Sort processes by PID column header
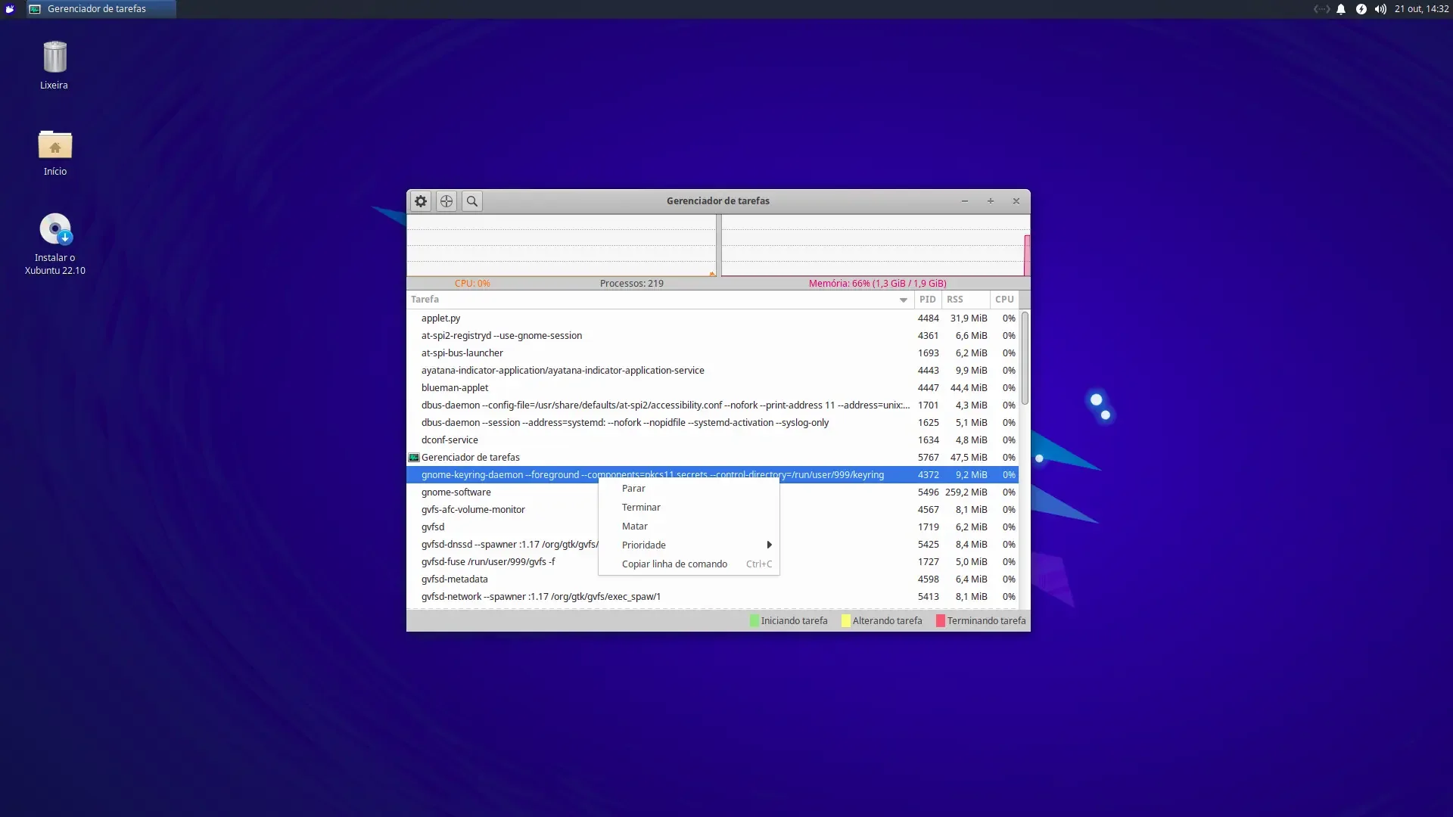Image resolution: width=1453 pixels, height=817 pixels. (x=928, y=300)
